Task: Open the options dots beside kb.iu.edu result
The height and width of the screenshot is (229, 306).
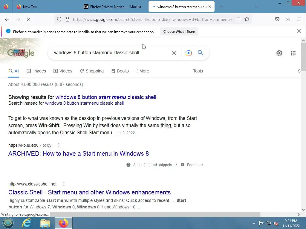Action: click(59, 145)
